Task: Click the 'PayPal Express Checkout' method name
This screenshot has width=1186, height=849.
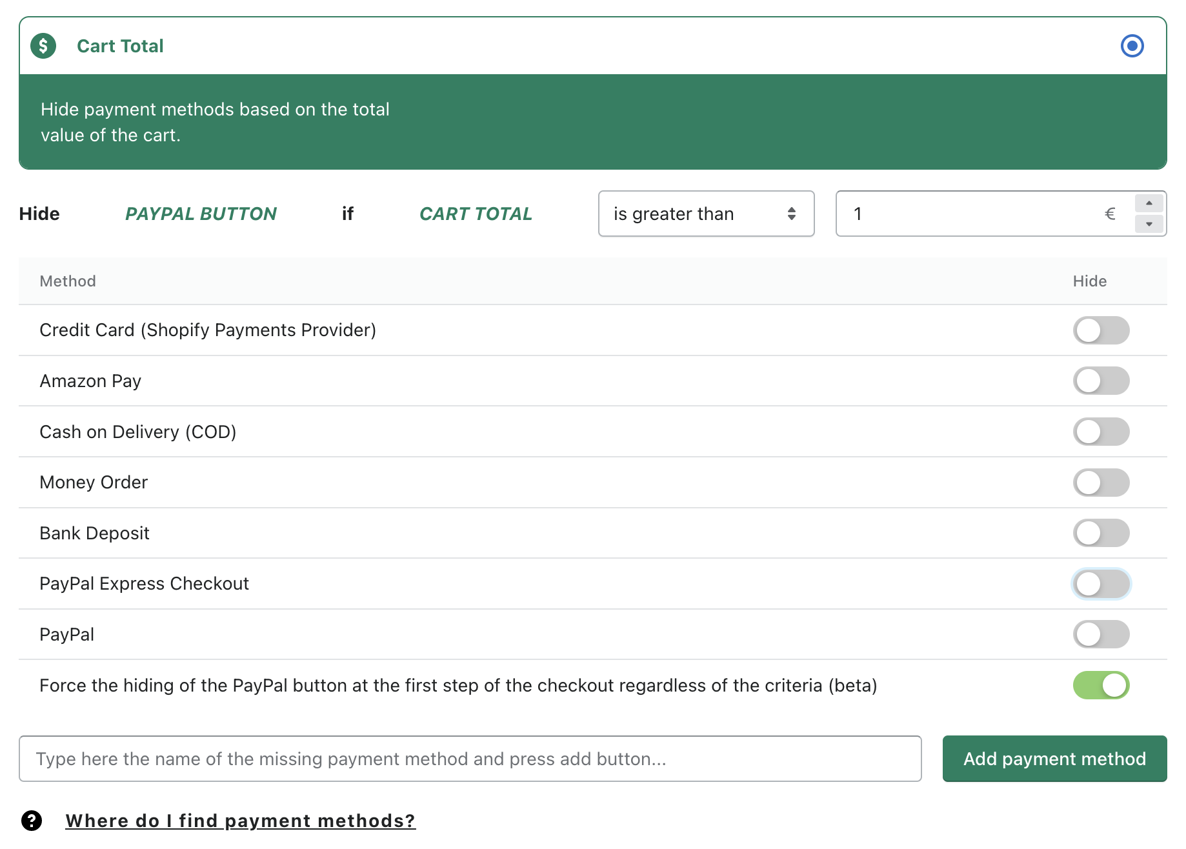Action: point(144,584)
